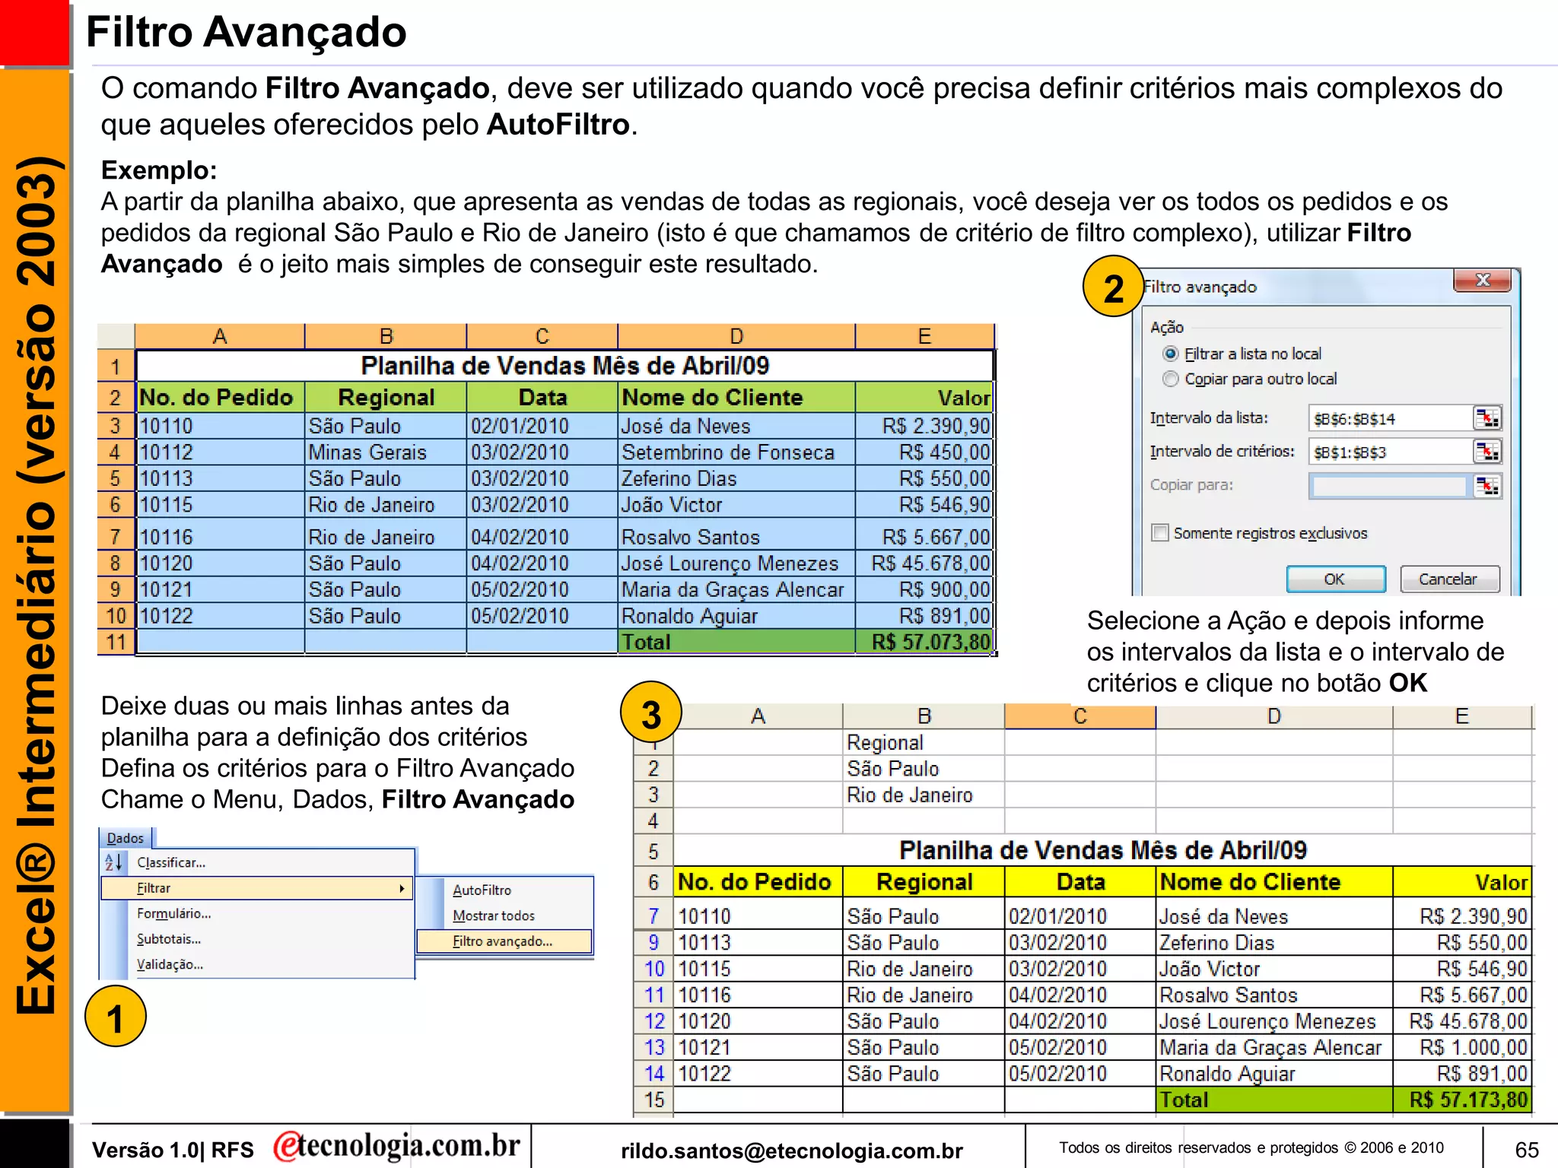1558x1168 pixels.
Task: Choose Subtotais menu entry
Action: pos(169,939)
